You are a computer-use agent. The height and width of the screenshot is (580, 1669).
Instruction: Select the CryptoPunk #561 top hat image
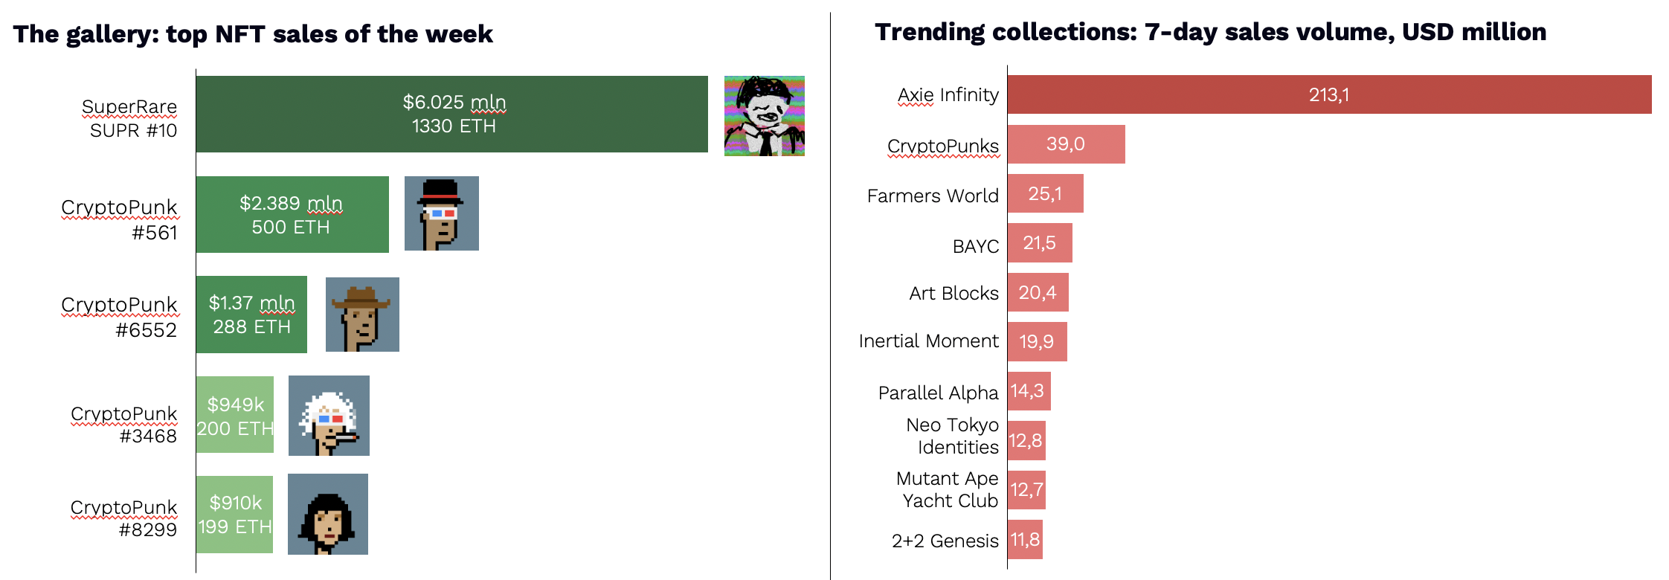pos(442,213)
